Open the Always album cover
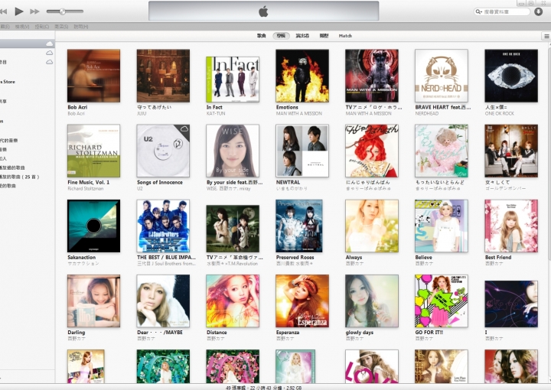 coord(372,226)
